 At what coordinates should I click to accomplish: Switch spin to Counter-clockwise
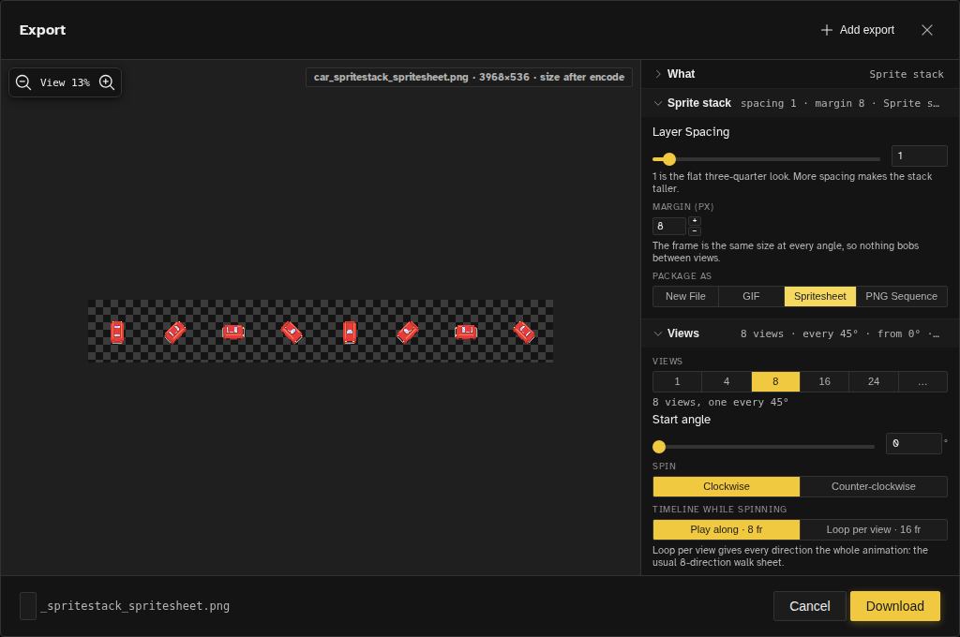click(x=873, y=486)
